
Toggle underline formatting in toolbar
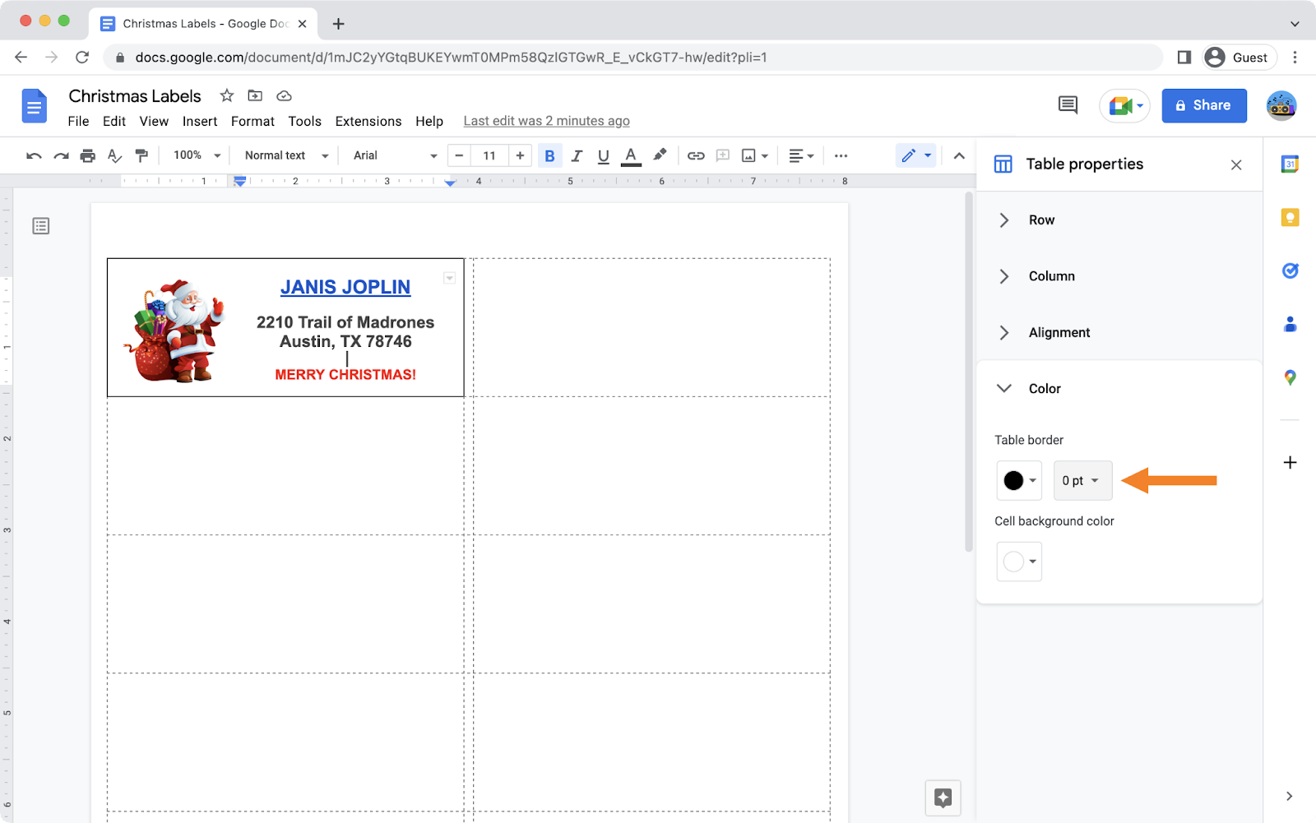pos(603,155)
